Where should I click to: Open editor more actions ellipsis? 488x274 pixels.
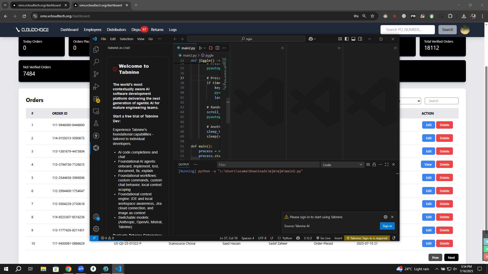224,48
